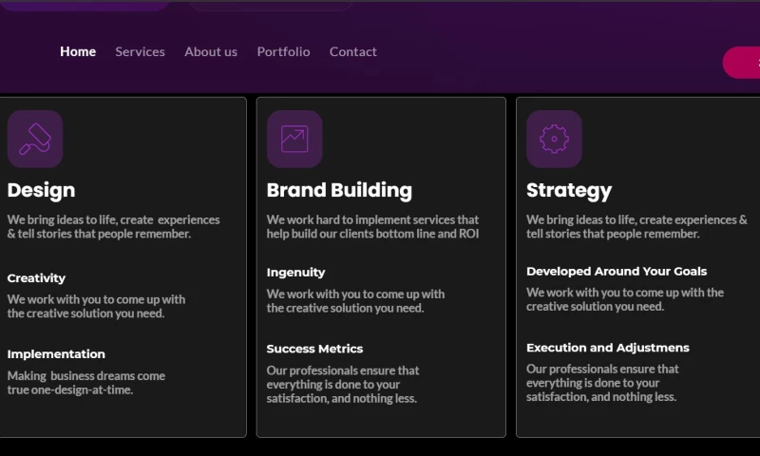
Task: Click the Brand Building heading
Action: click(339, 190)
